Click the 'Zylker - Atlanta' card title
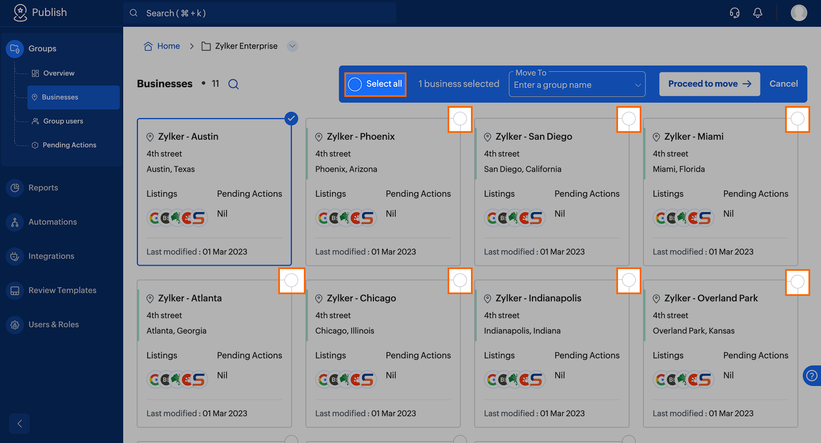The image size is (821, 443). pyautogui.click(x=190, y=298)
